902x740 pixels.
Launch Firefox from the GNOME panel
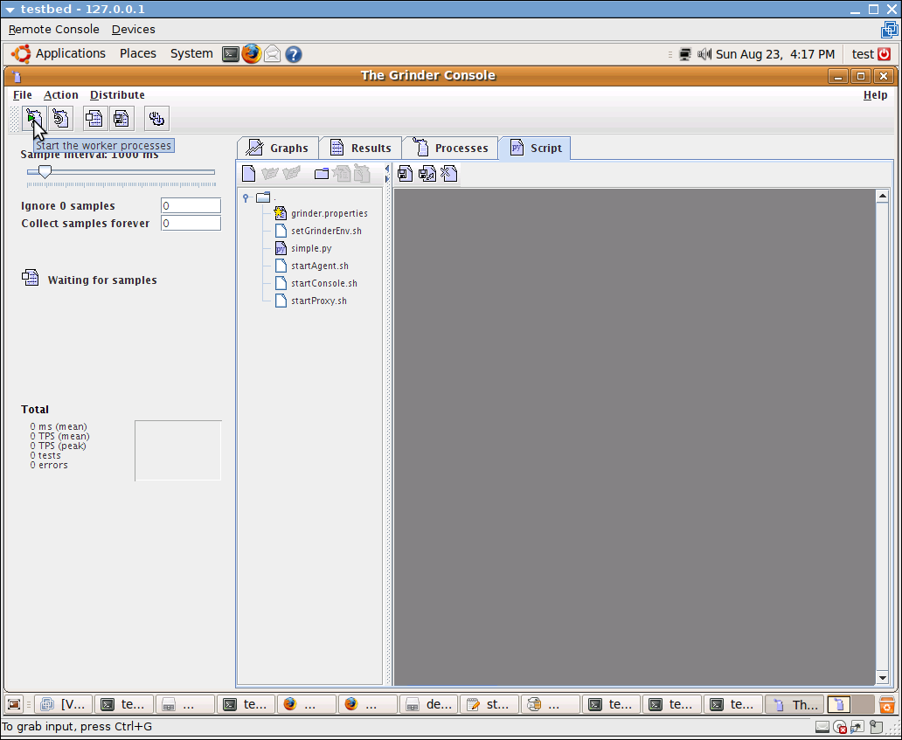click(x=252, y=54)
